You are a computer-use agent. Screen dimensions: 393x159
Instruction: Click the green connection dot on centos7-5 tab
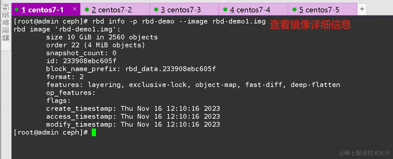pos(294,10)
